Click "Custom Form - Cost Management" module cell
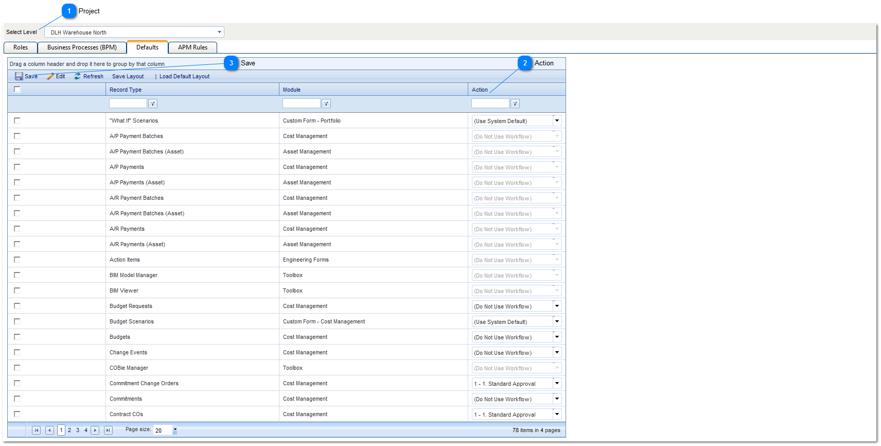The image size is (881, 446). pos(324,321)
